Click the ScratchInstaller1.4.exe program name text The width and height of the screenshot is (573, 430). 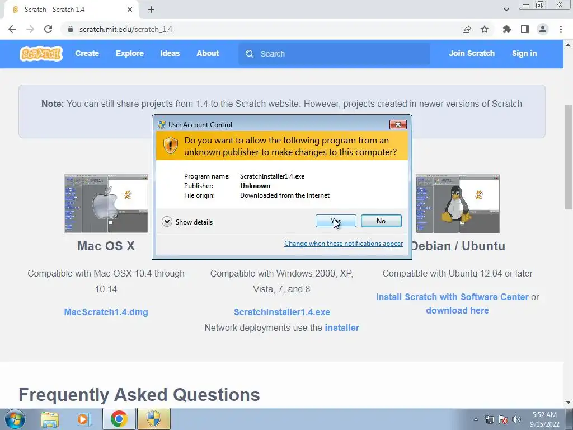click(273, 176)
